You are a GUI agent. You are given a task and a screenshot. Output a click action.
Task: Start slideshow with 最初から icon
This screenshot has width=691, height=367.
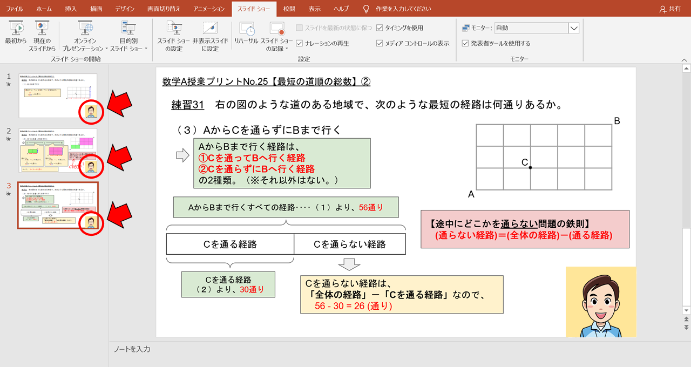coord(16,28)
